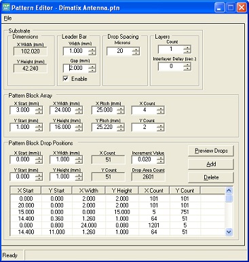Click the Drop Area Count value 2601
This screenshot has height=262, width=249.
148,176
